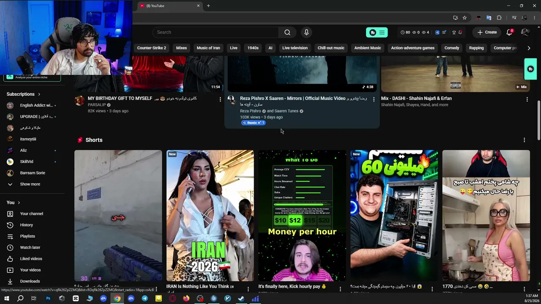Select the Music of Iran chip
The width and height of the screenshot is (541, 304).
point(208,48)
